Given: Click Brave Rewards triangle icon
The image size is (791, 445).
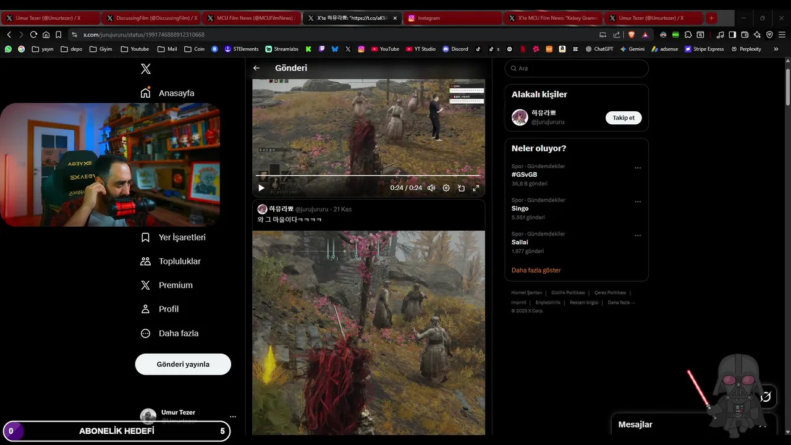Looking at the screenshot, I should point(645,35).
